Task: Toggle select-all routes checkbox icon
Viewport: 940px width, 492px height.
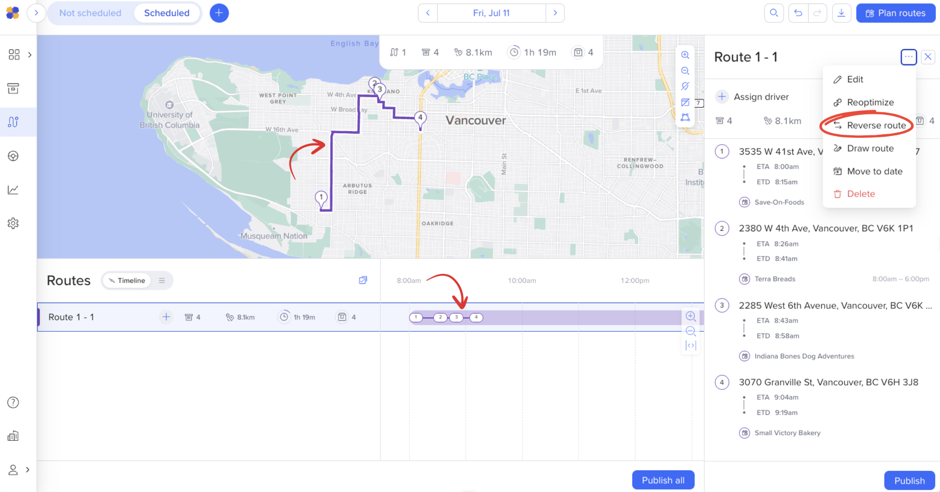Action: 363,280
